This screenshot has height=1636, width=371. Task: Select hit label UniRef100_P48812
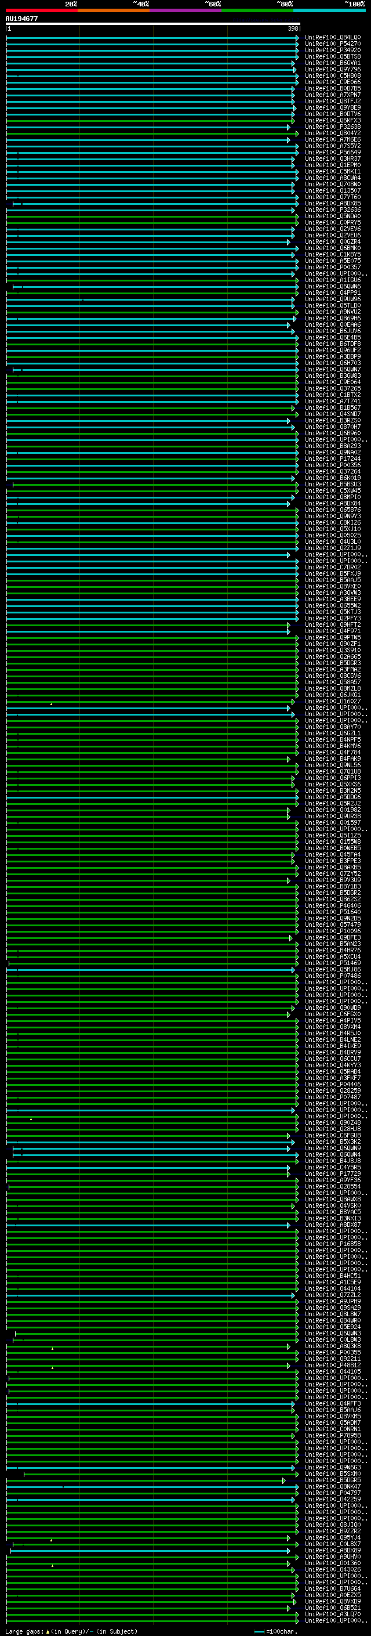pyautogui.click(x=333, y=1365)
